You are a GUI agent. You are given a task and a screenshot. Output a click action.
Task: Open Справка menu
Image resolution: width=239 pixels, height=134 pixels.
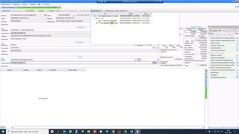(x=33, y=4)
